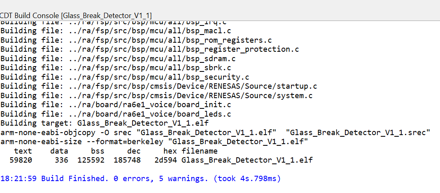Click the system.c build line
This screenshot has width=440, height=193.
coord(156,96)
